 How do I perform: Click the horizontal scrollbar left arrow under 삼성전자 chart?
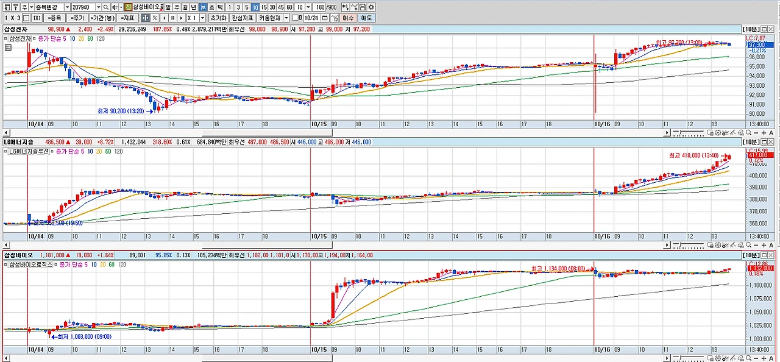click(7, 132)
